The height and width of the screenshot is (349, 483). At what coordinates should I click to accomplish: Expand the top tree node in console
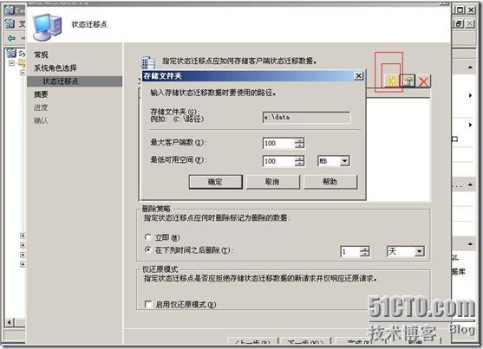11,63
